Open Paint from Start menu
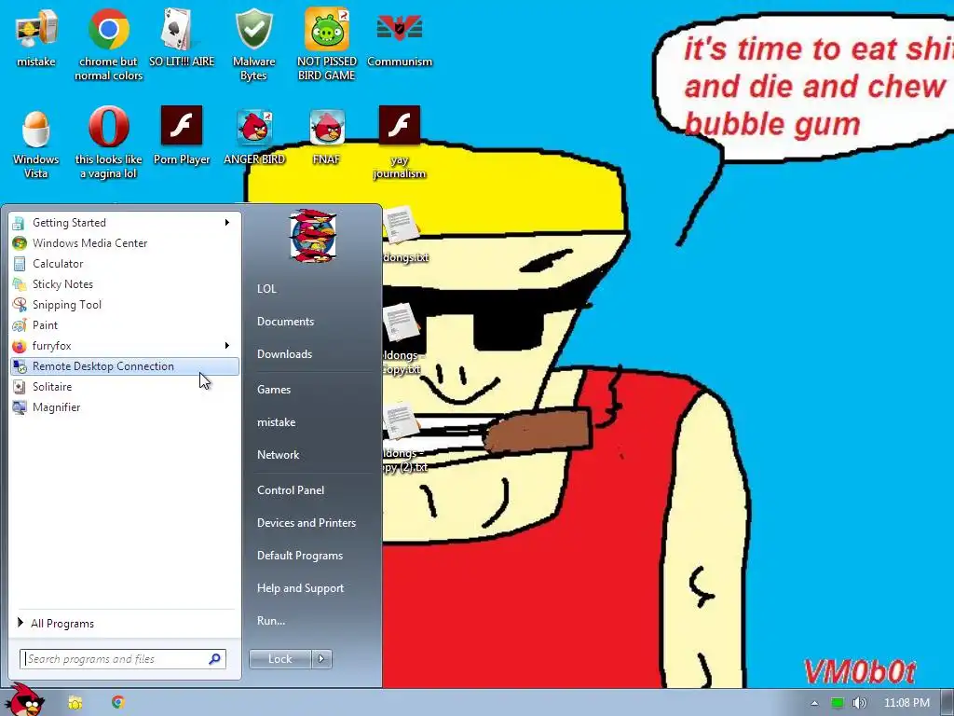954x716 pixels. [x=125, y=325]
